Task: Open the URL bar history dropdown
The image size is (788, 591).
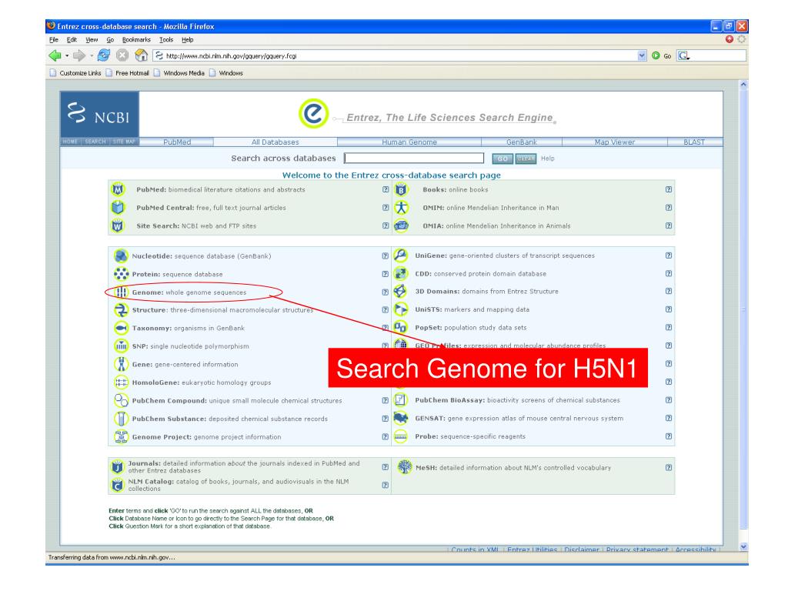Action: (642, 55)
